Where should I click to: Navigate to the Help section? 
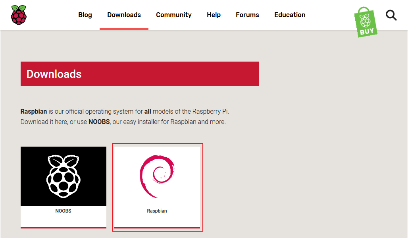[x=214, y=15]
